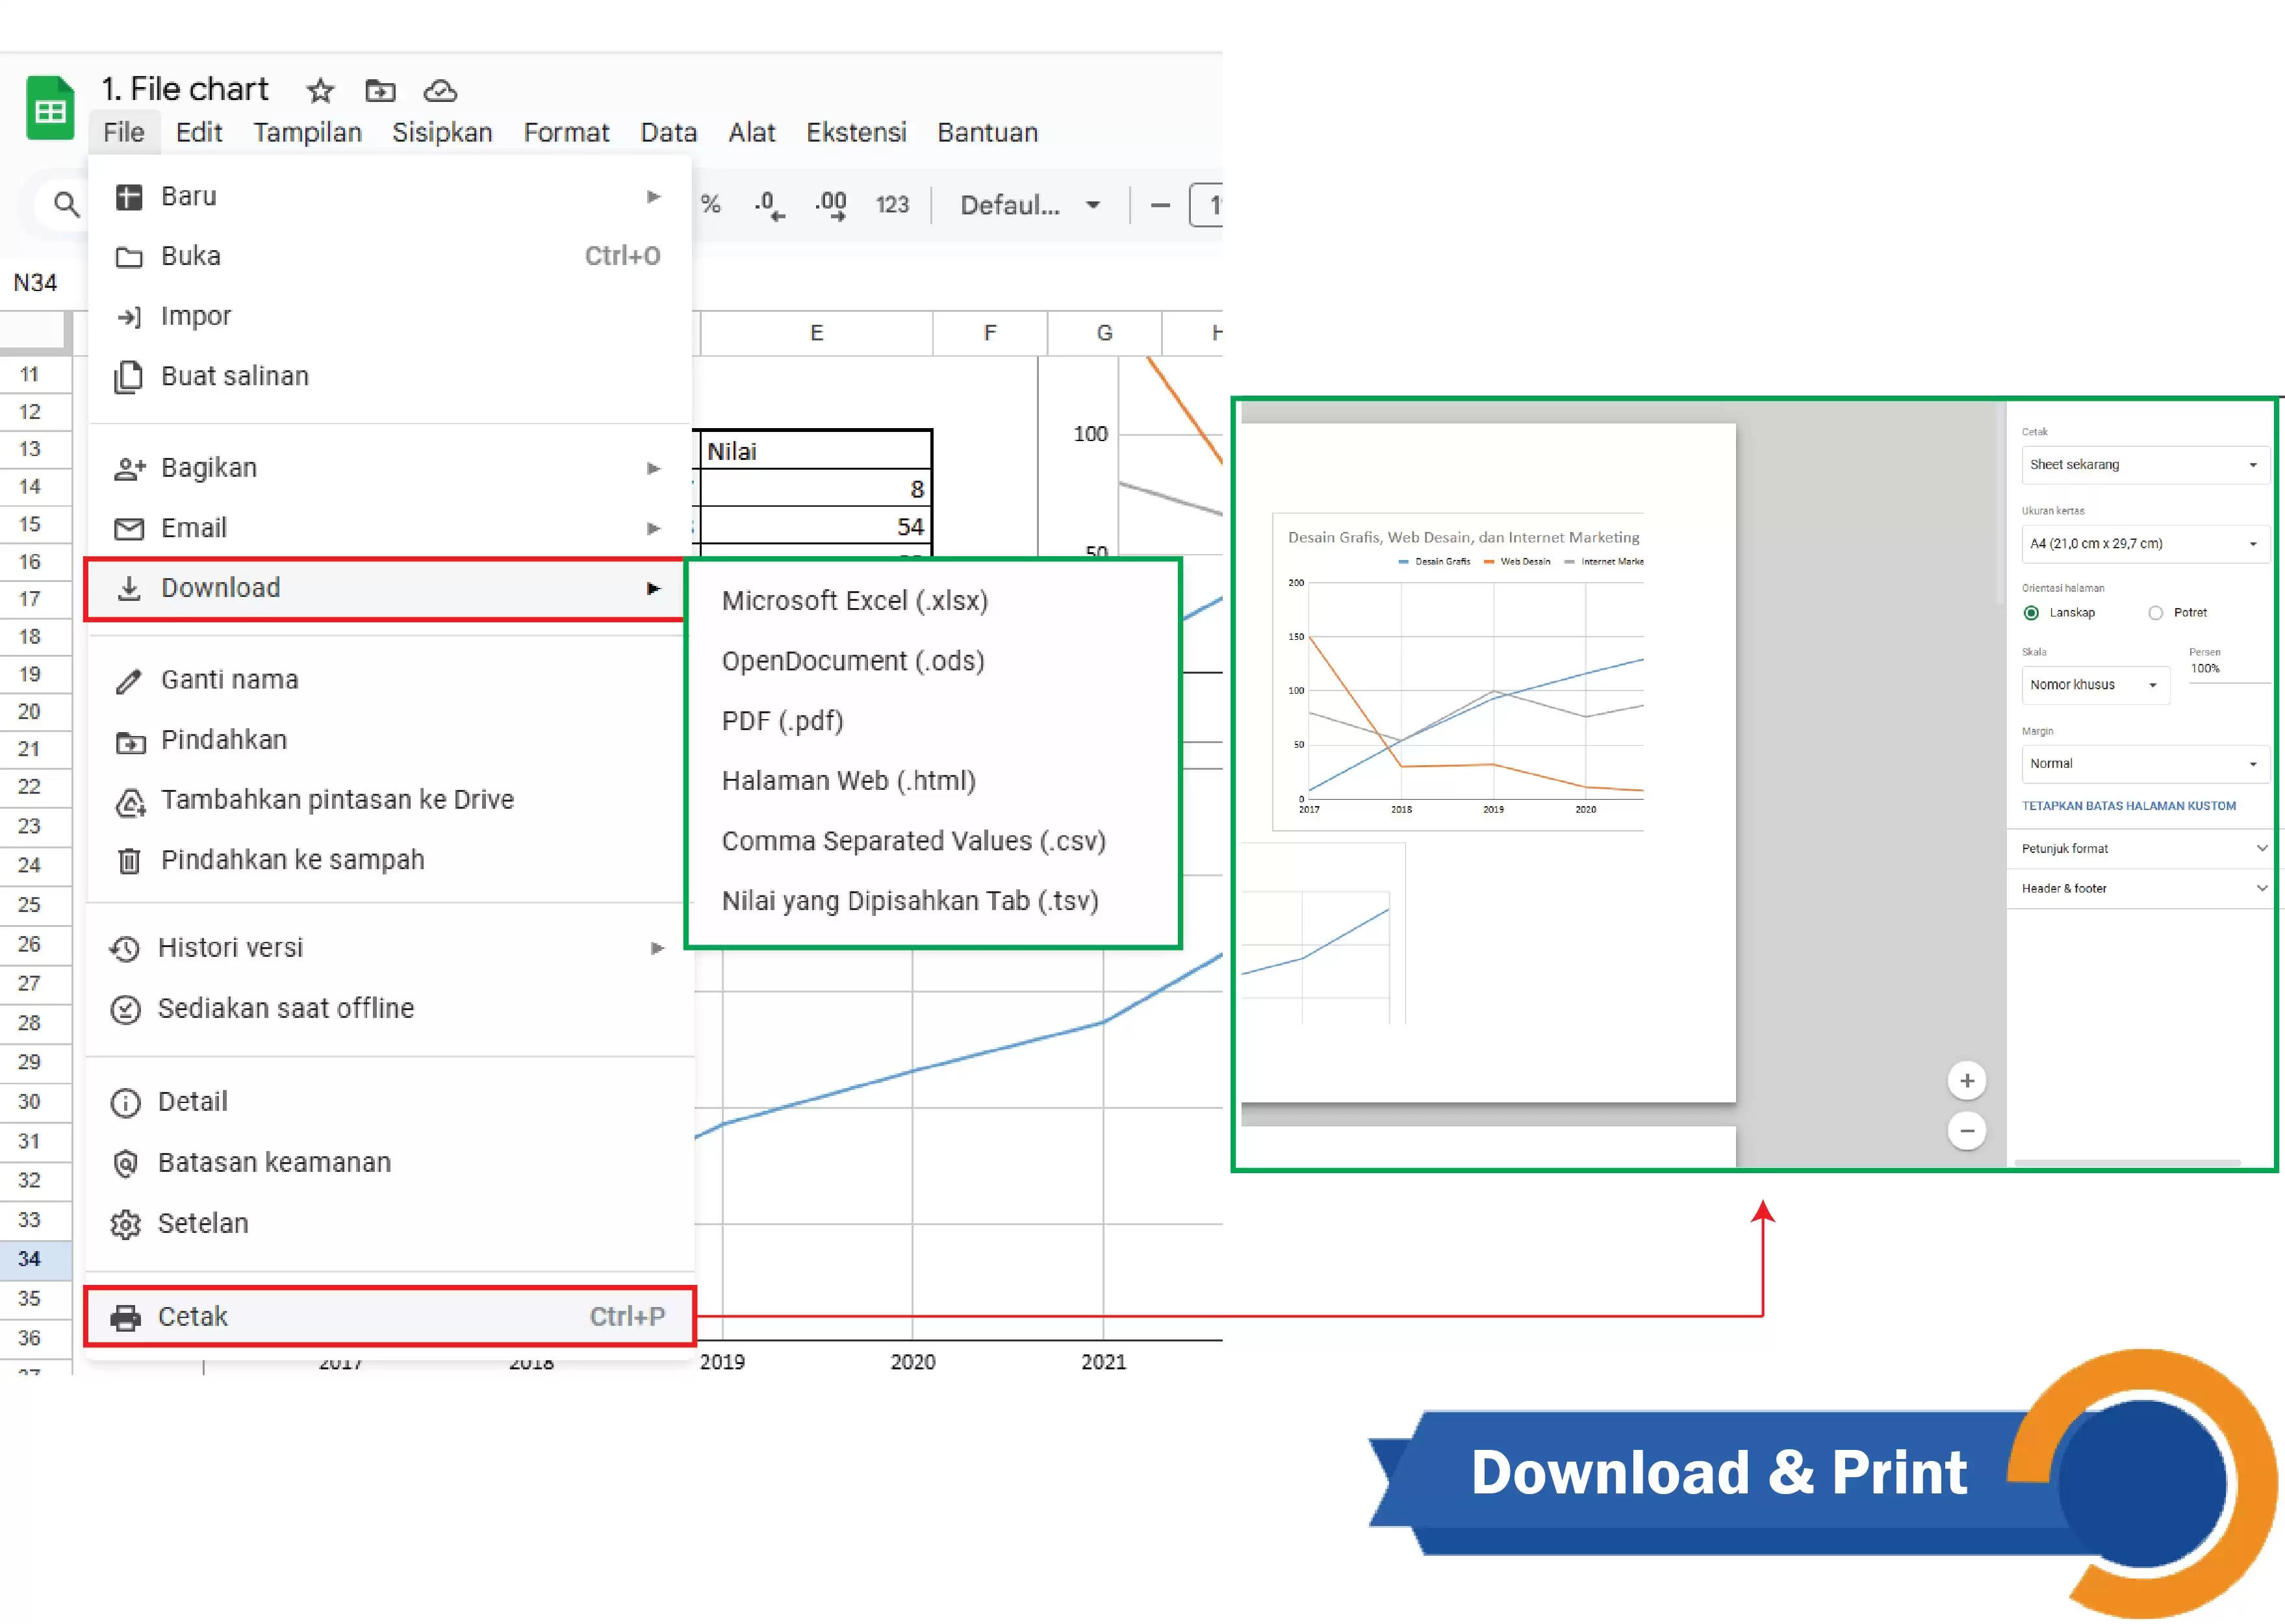Click the Download & Print banner

point(1717,1471)
